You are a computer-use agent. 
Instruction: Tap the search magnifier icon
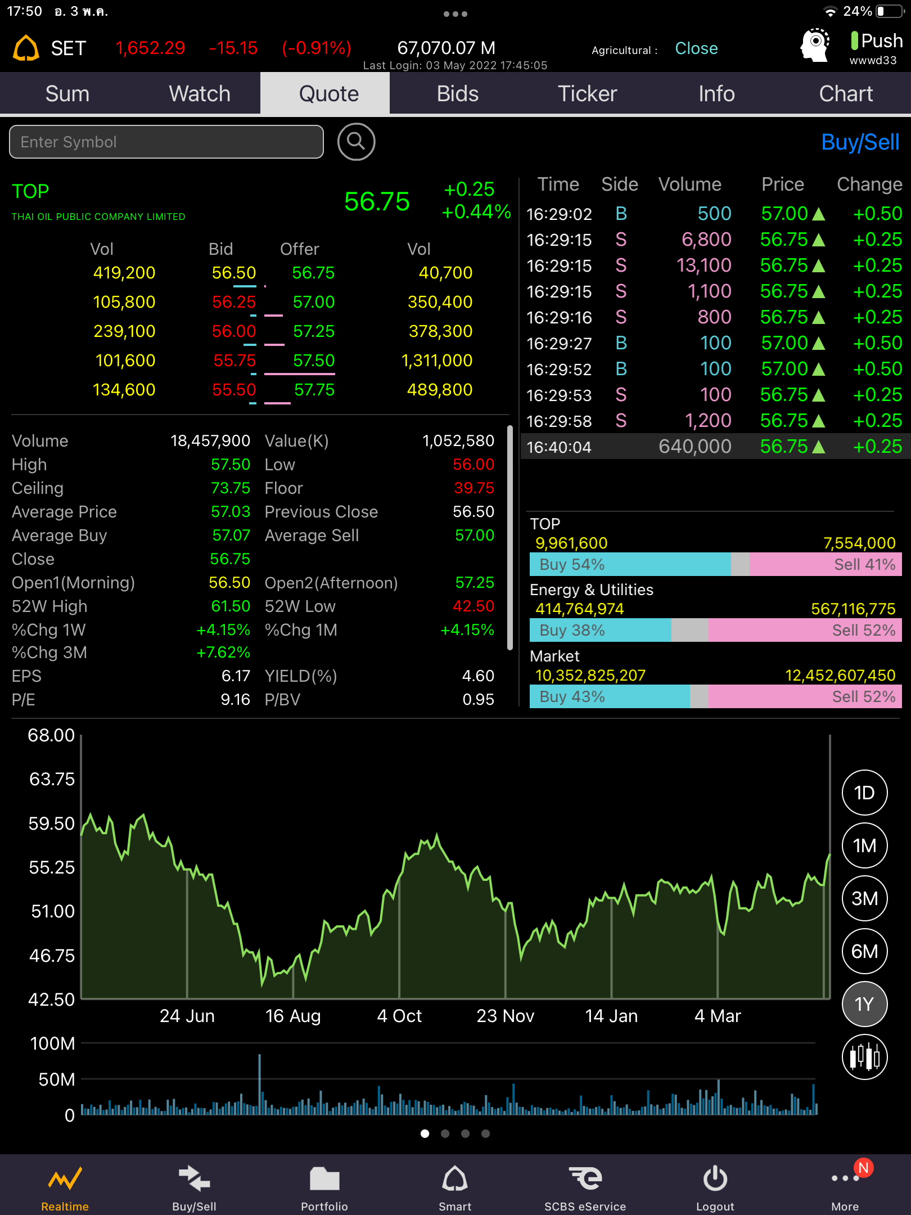click(x=356, y=142)
